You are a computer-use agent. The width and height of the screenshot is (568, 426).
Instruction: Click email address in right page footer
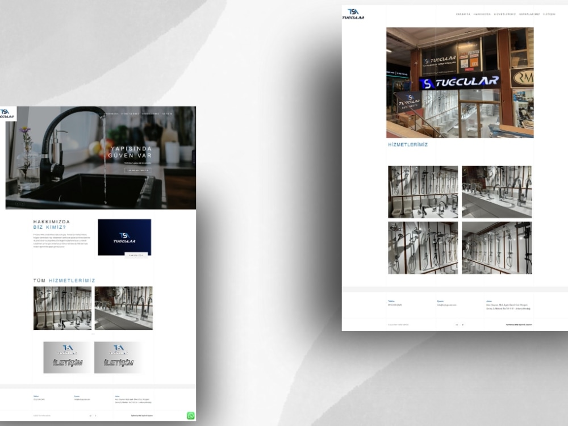coord(446,305)
